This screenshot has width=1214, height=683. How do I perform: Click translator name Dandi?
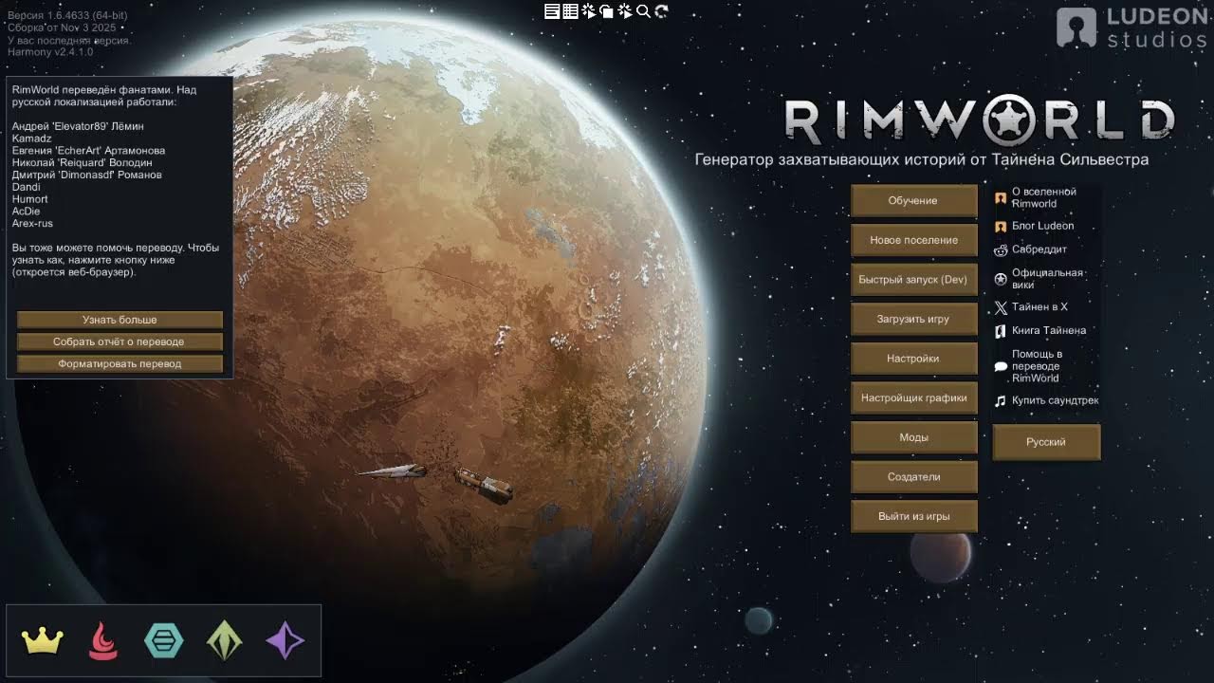point(26,187)
